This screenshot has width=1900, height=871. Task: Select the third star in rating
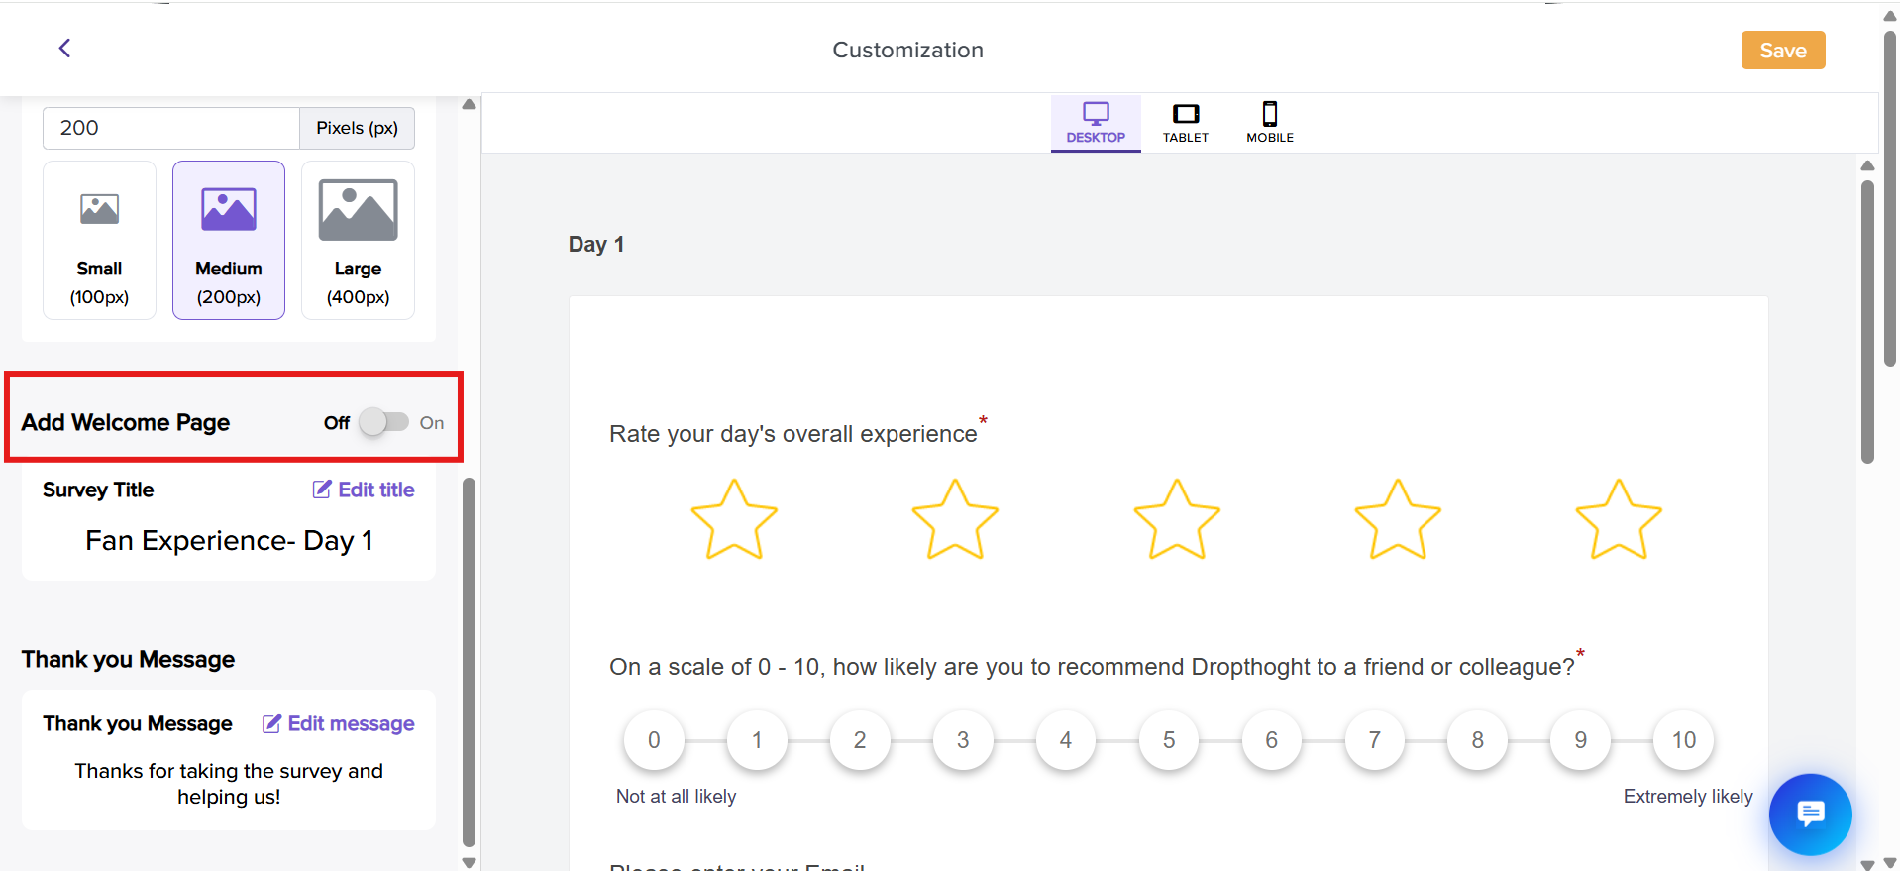click(1177, 520)
